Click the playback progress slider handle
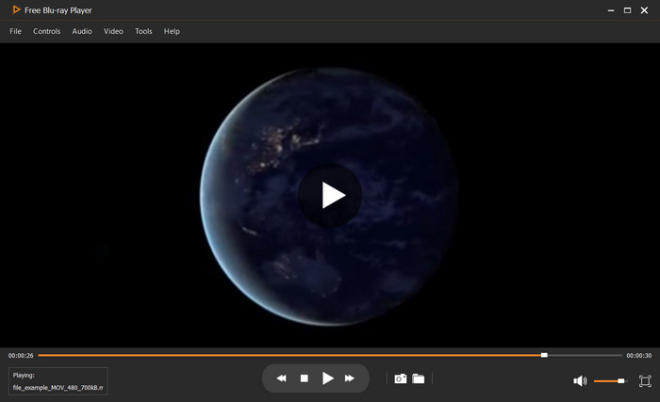Image resolution: width=660 pixels, height=402 pixels. tap(544, 355)
